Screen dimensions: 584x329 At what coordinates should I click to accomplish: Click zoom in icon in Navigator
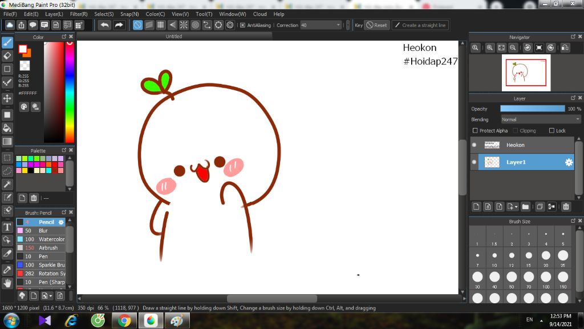coord(490,48)
